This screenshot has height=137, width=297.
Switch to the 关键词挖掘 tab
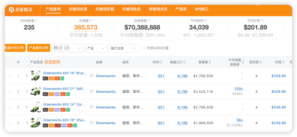[x=105, y=9]
